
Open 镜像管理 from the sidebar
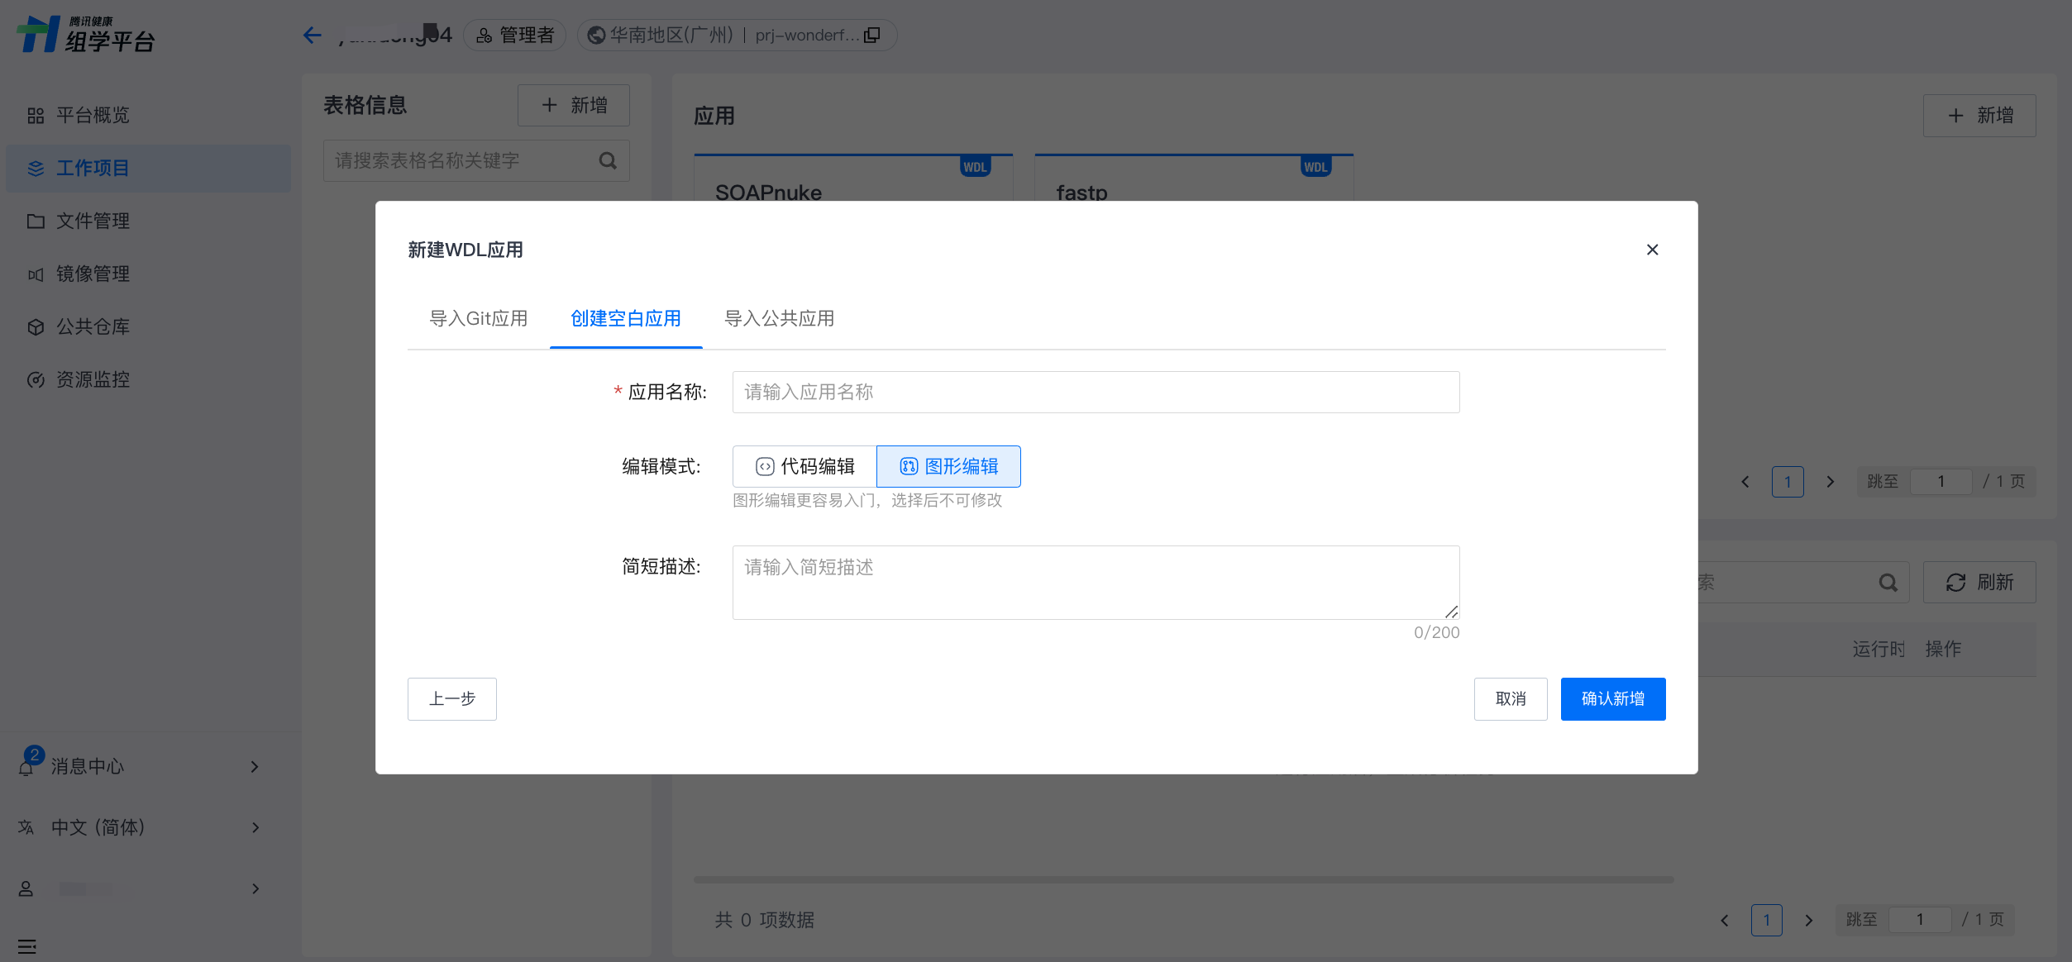pyautogui.click(x=93, y=274)
